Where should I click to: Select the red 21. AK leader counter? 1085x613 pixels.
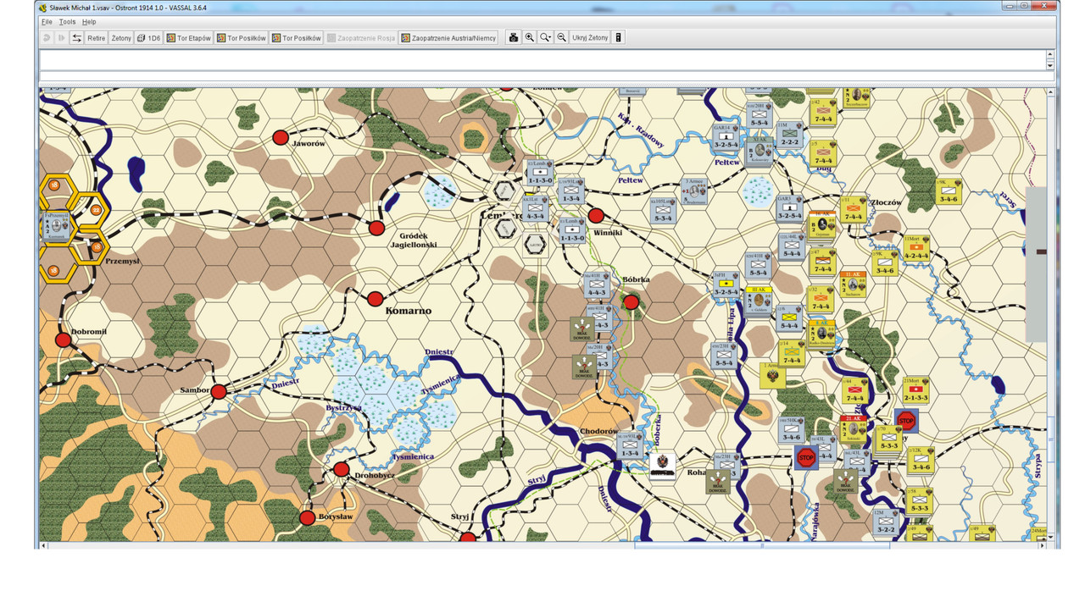[854, 429]
